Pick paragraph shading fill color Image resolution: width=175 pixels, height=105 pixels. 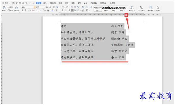[83, 10]
